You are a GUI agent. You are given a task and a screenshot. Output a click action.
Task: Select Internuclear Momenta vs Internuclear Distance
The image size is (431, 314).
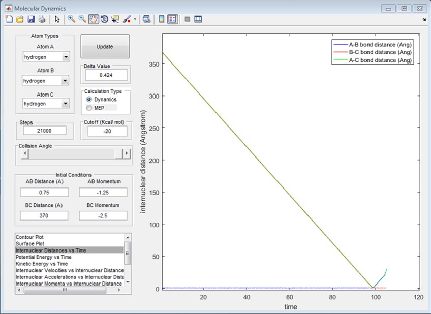tap(69, 284)
